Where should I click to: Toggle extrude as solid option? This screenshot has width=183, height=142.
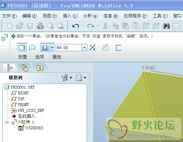pyautogui.click(x=22, y=48)
